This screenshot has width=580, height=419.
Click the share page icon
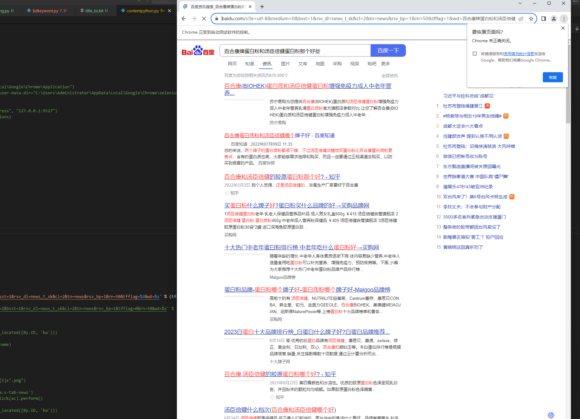[521, 19]
